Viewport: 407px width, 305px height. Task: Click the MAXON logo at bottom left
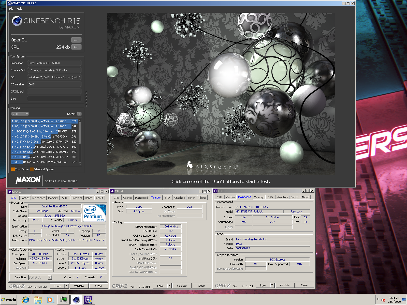click(28, 180)
